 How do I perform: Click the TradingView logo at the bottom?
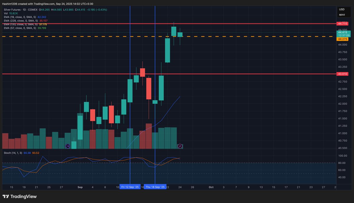[x=20, y=196]
